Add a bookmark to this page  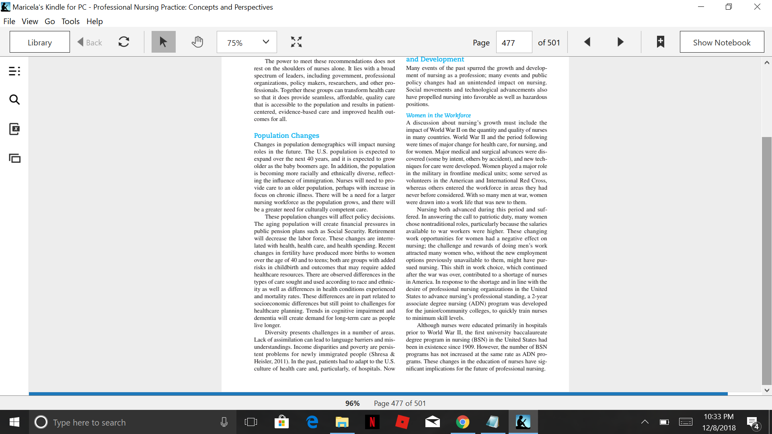[660, 42]
